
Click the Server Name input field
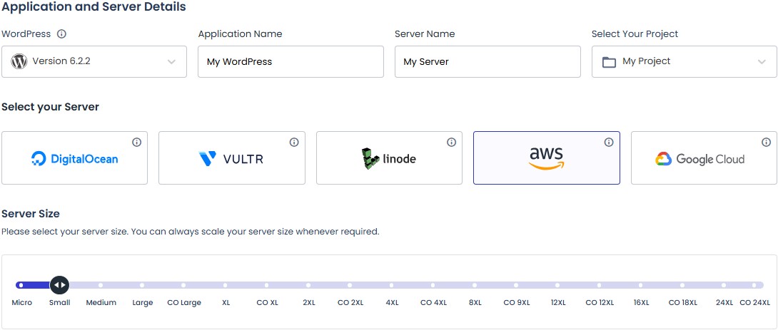487,61
